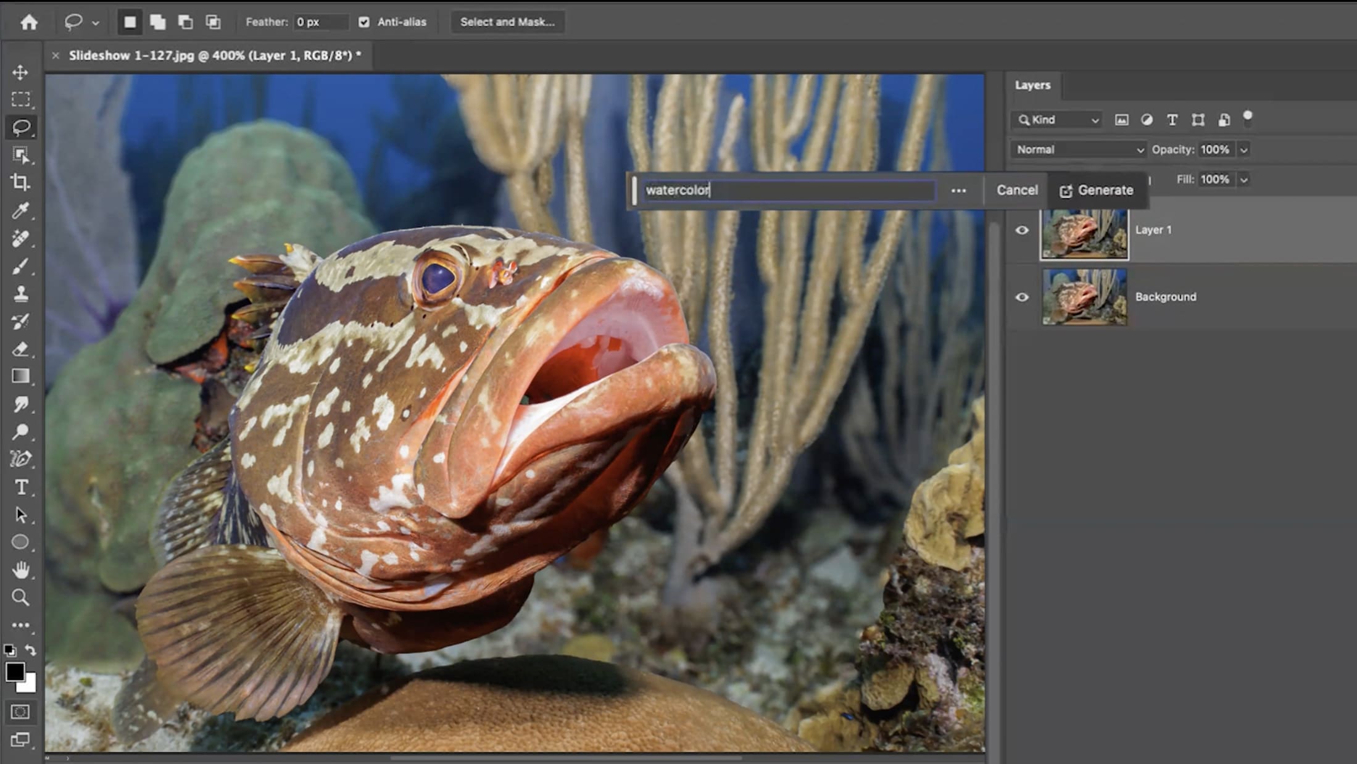Image resolution: width=1357 pixels, height=764 pixels.
Task: Switch to the Layers panel tab
Action: click(x=1032, y=85)
